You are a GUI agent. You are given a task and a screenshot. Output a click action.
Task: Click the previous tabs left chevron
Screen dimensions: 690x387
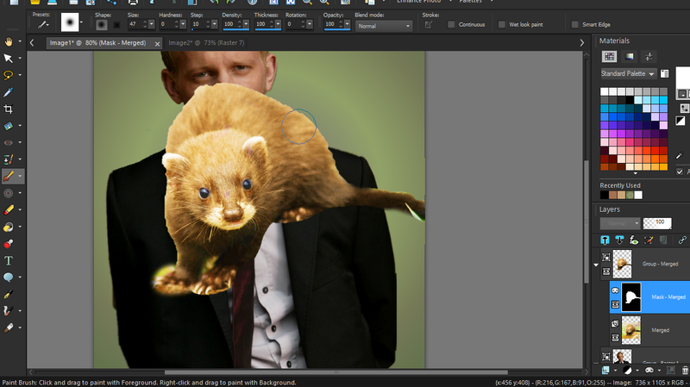(32, 42)
